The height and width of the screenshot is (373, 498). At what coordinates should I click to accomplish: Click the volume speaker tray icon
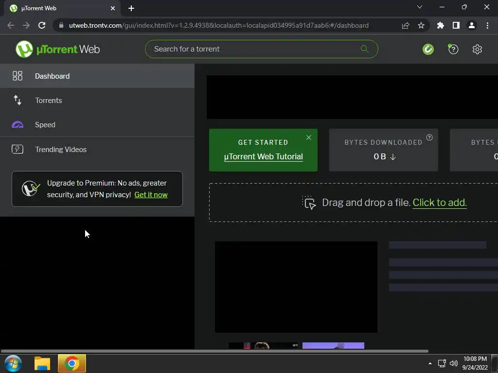pos(454,363)
